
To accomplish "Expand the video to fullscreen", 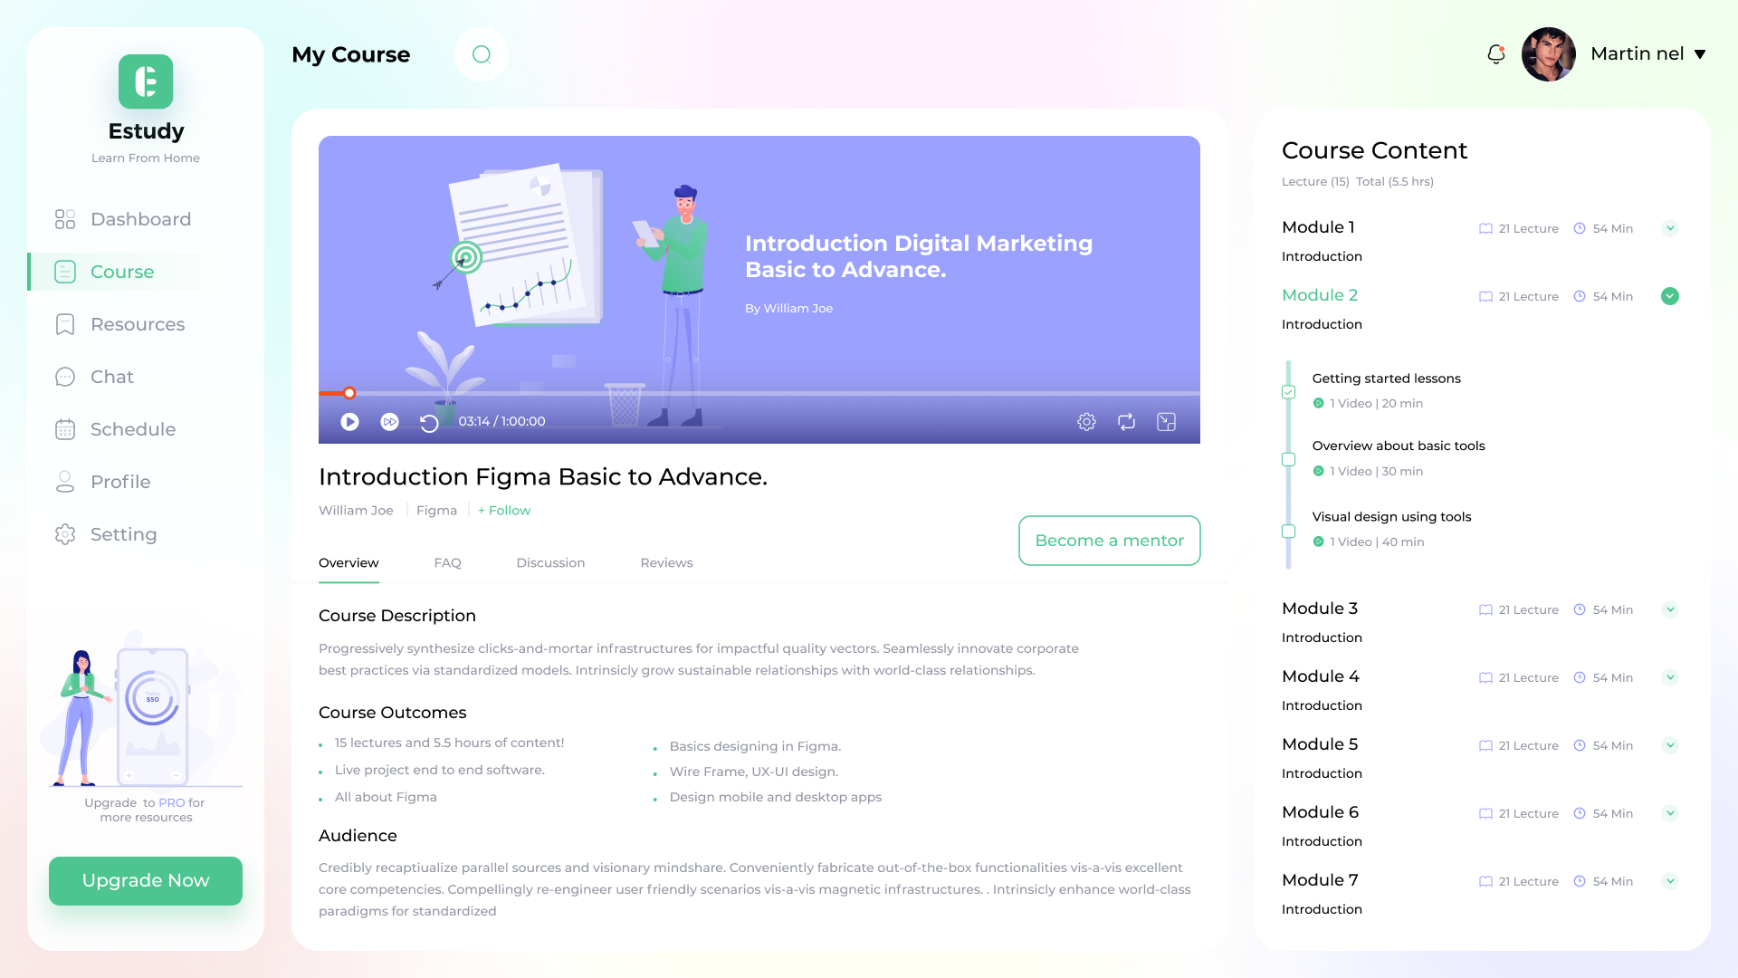I will point(1166,421).
